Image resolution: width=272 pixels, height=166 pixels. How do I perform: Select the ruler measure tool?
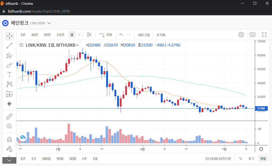9,117
